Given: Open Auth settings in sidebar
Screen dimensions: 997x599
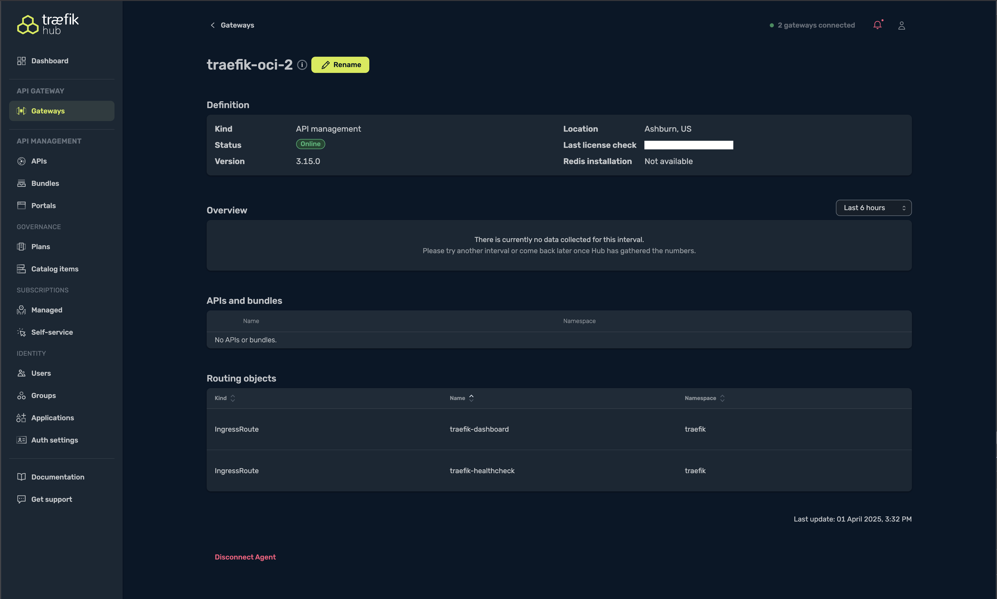Looking at the screenshot, I should click(x=54, y=440).
